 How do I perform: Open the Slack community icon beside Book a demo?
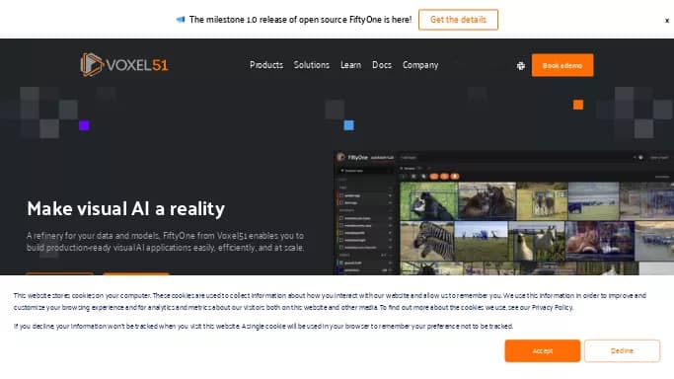[x=520, y=66]
